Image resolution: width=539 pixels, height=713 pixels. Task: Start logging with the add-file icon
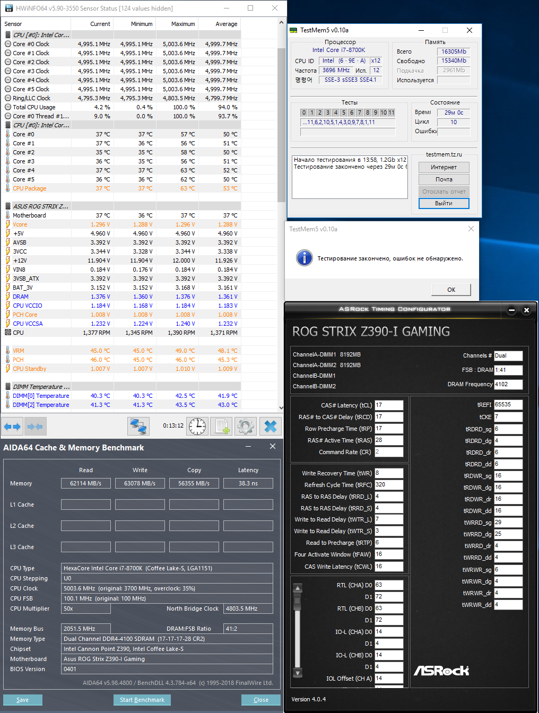tap(221, 426)
